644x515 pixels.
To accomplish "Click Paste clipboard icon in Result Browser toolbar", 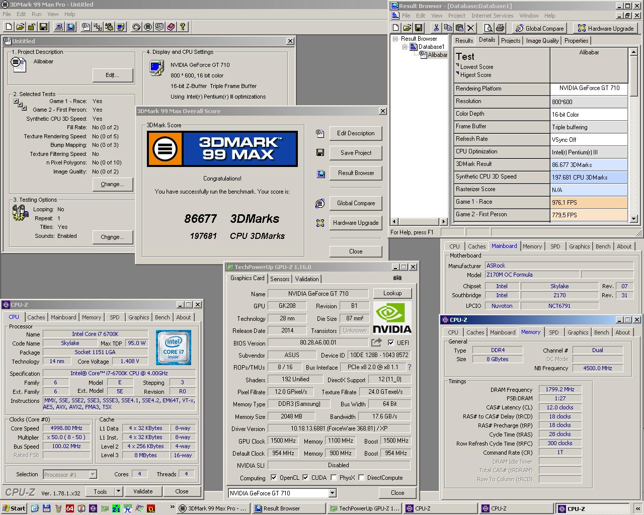I will (459, 28).
